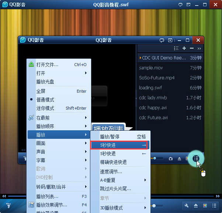
Task: Collapse playlist with double-chevron icon
Action: click(x=199, y=48)
